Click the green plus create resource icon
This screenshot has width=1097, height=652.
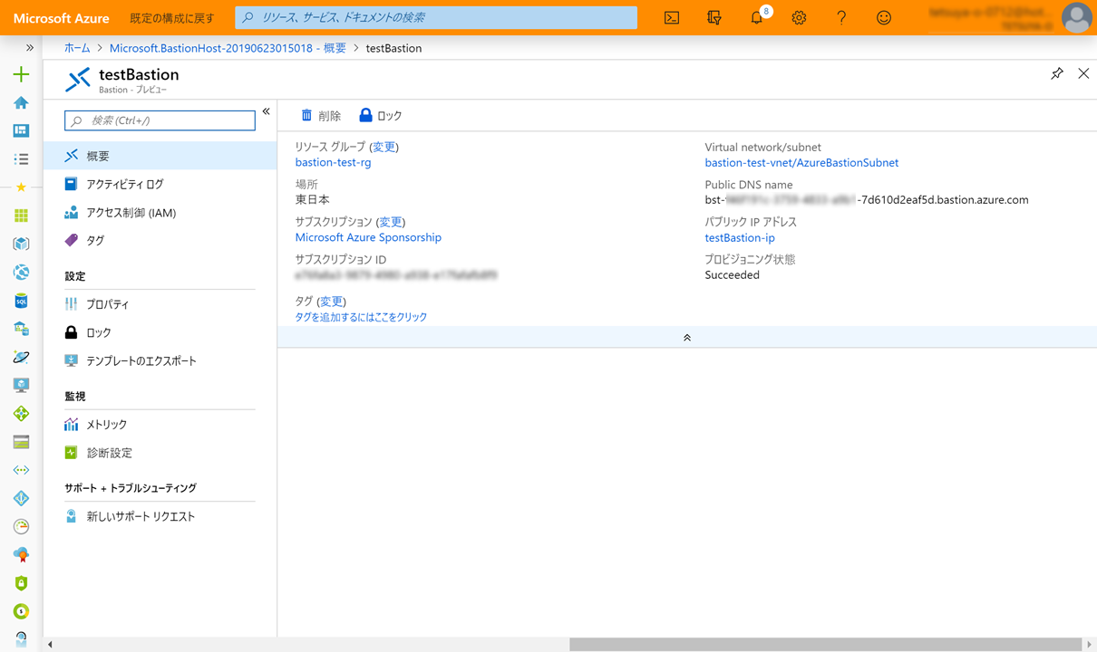21,74
